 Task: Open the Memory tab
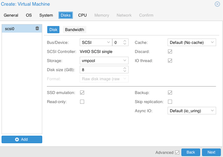tap(102, 15)
